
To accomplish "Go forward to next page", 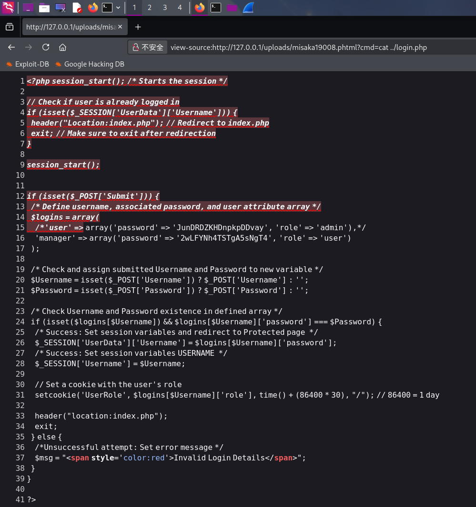I will tap(29, 47).
